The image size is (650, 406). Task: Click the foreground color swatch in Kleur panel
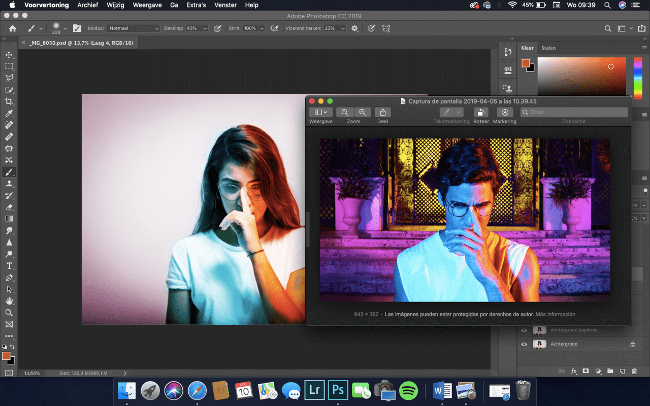(526, 63)
